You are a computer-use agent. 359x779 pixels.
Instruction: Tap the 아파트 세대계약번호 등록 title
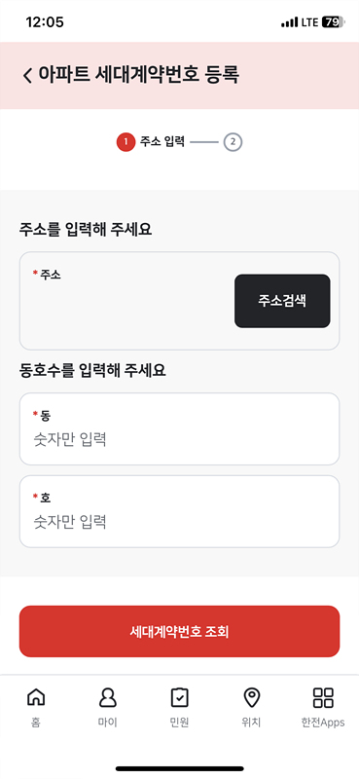click(138, 75)
